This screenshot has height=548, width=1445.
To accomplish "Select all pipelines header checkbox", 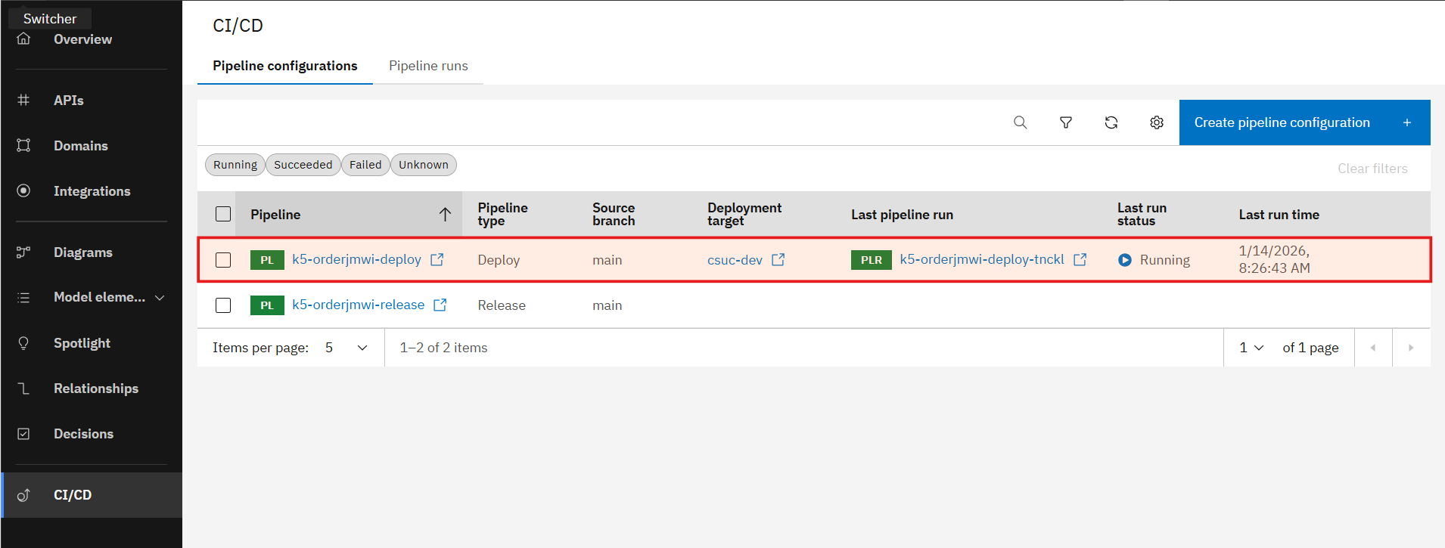I will [223, 214].
